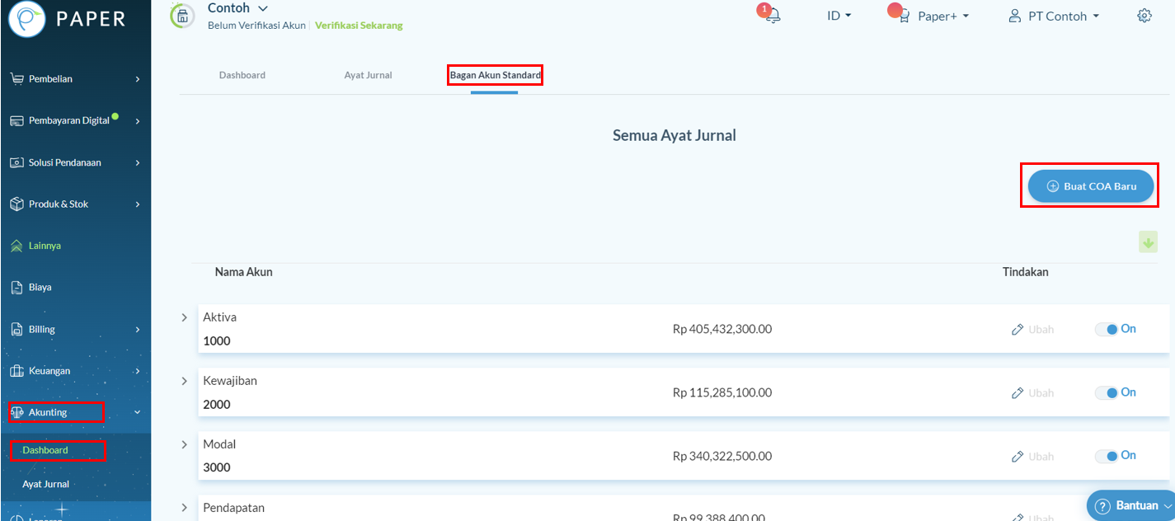Image resolution: width=1175 pixels, height=521 pixels.
Task: Open the Solusi Pendanaan sidebar icon
Action: click(18, 162)
